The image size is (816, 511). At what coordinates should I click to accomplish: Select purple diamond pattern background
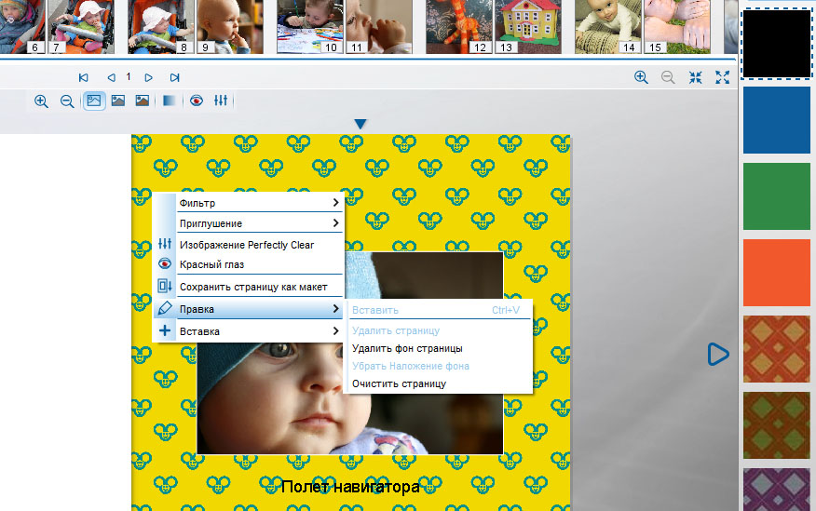pyautogui.click(x=777, y=490)
